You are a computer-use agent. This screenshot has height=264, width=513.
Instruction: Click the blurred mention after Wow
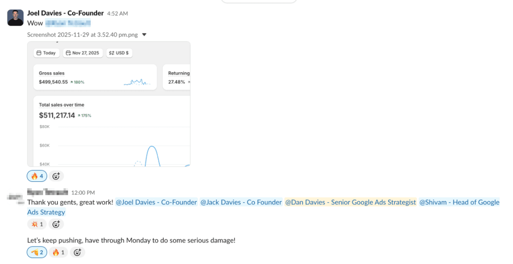tap(68, 23)
